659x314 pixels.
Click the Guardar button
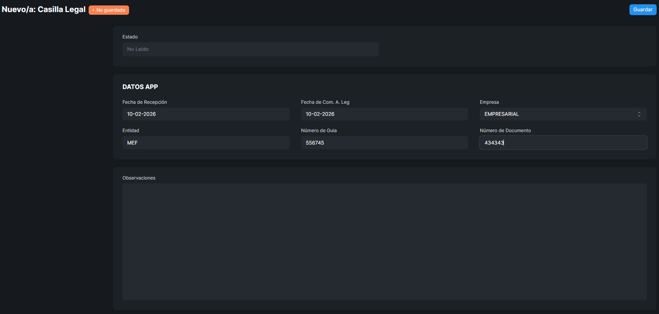(x=643, y=10)
